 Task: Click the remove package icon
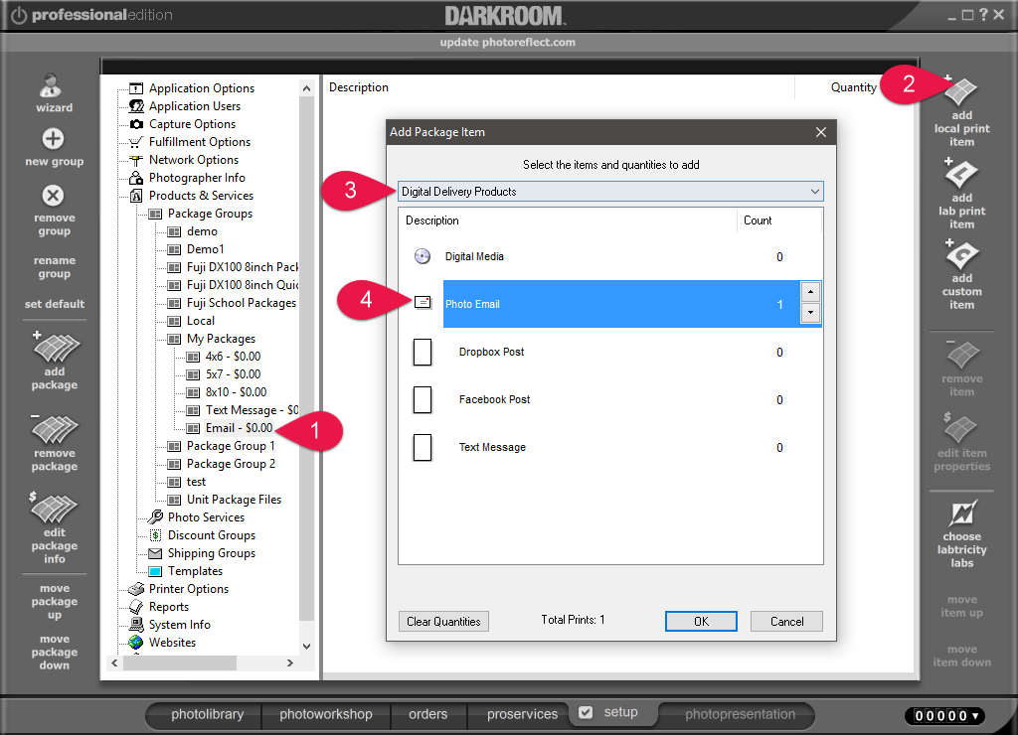(x=56, y=429)
